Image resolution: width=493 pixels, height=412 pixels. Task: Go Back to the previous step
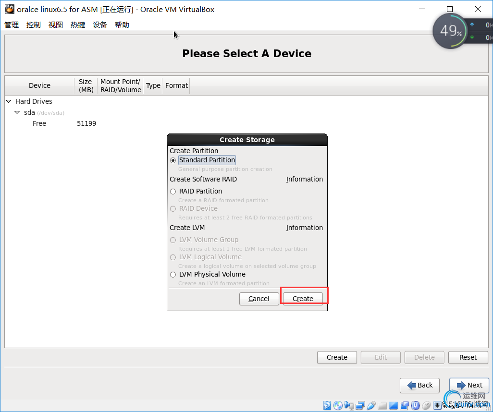coord(419,385)
